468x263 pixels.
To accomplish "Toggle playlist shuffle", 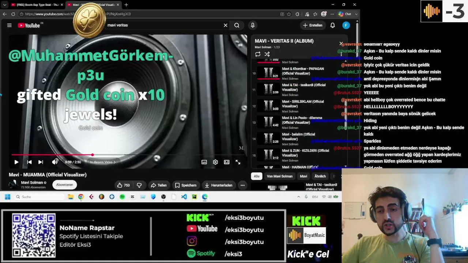I will pyautogui.click(x=267, y=54).
